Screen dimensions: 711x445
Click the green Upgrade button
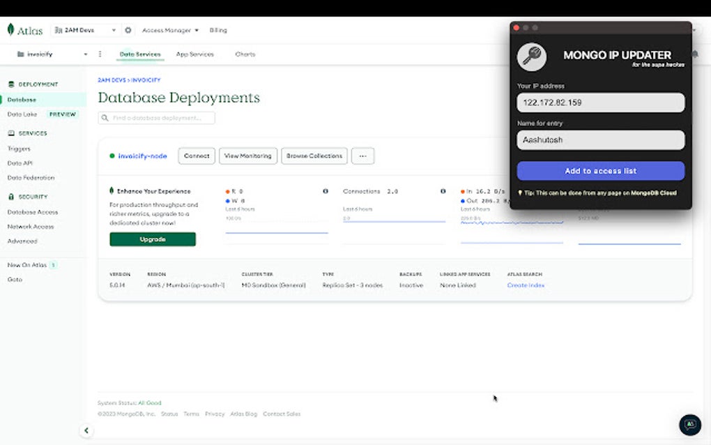(x=153, y=239)
